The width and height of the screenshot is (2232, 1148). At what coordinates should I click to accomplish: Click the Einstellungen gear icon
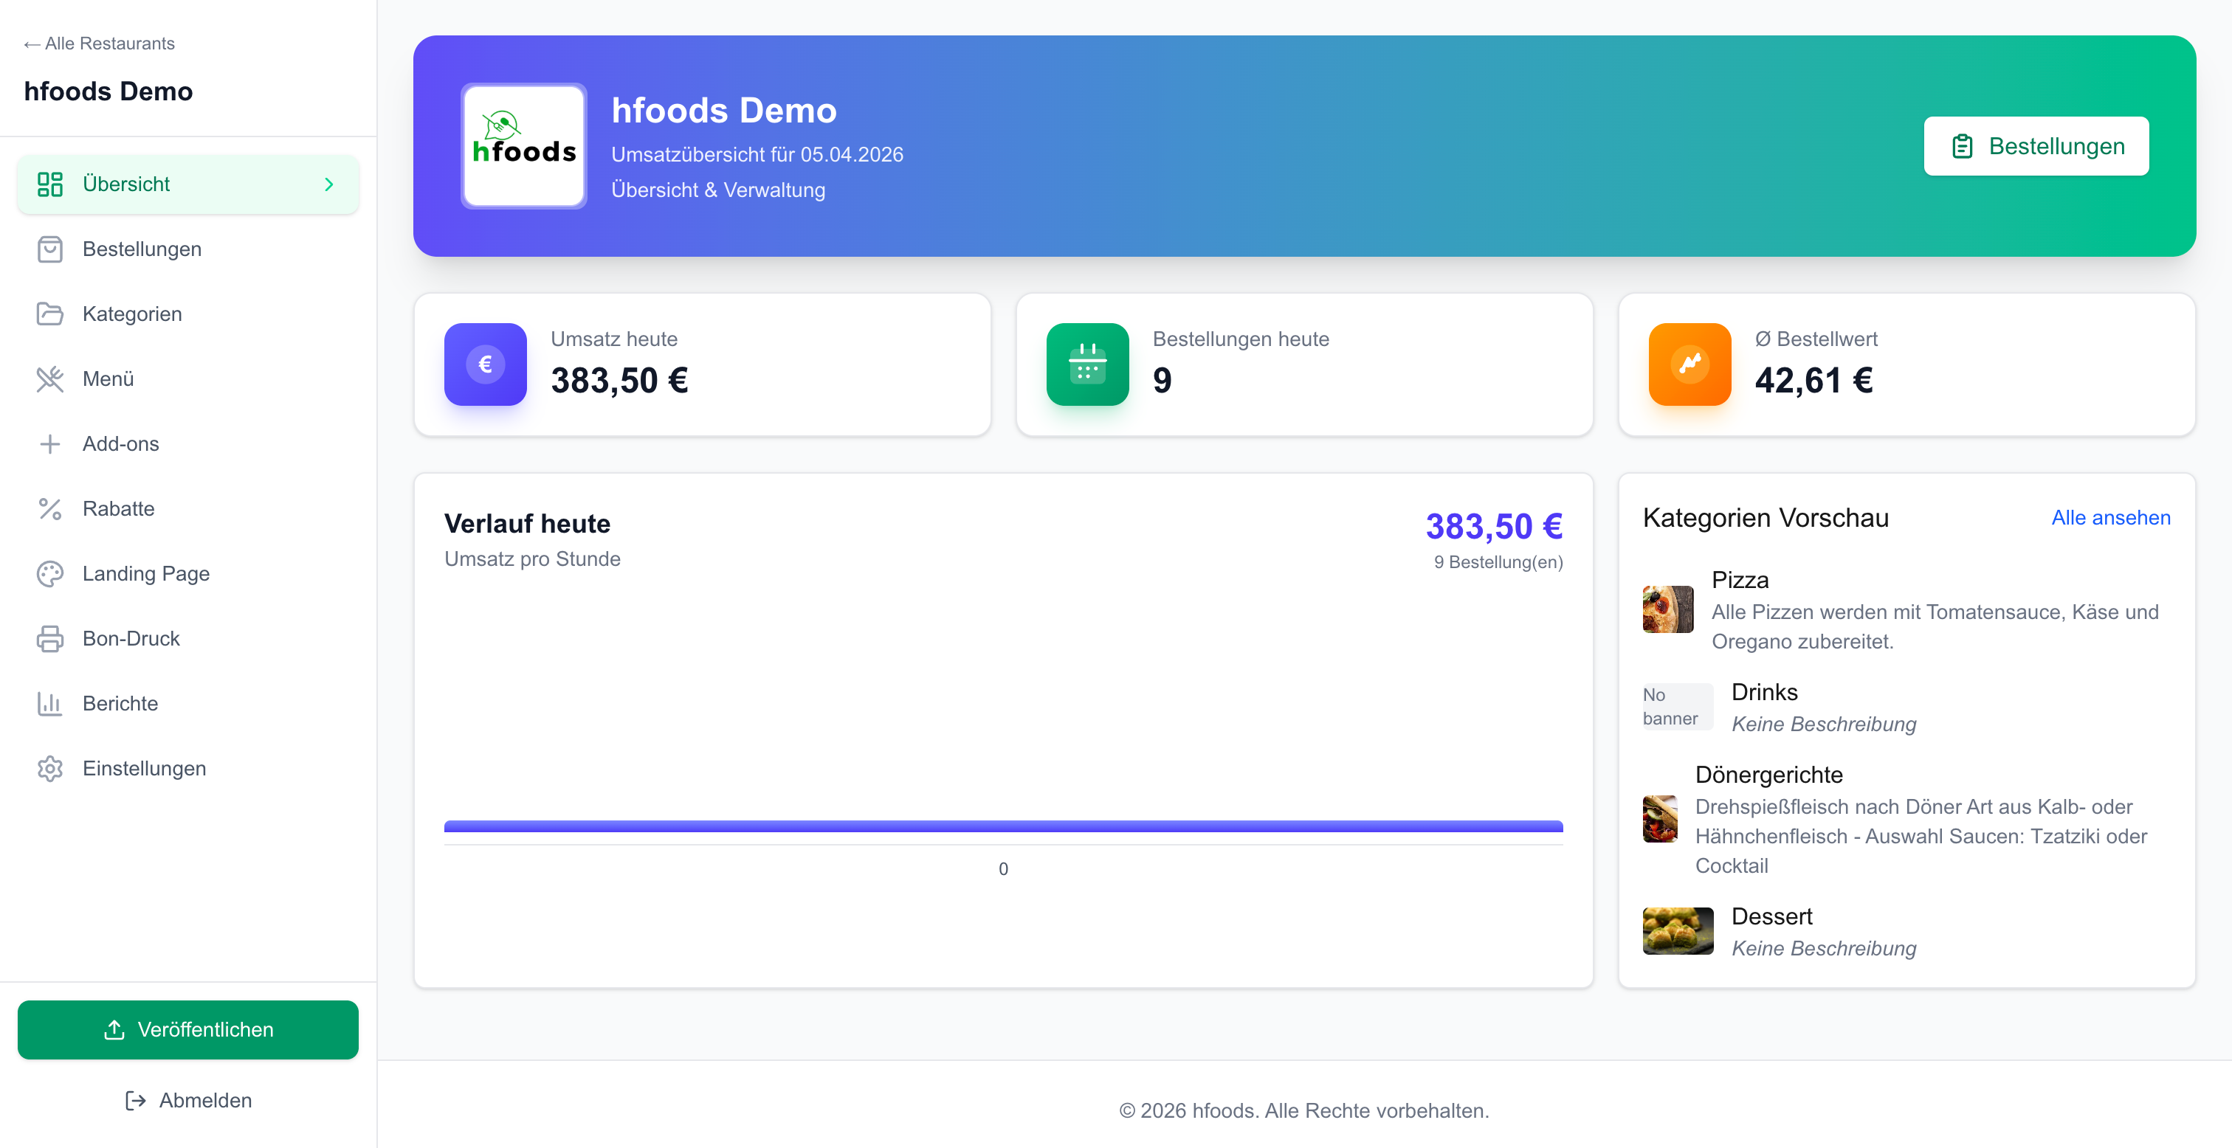click(x=49, y=767)
